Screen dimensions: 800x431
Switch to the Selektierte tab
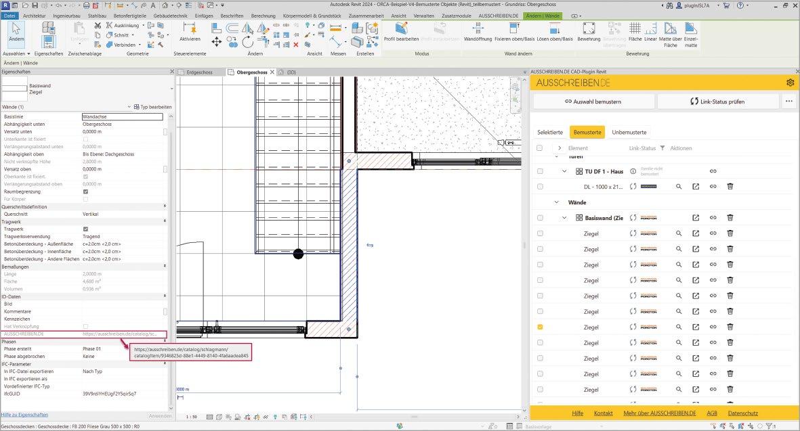[550, 132]
